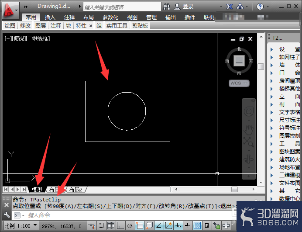302x232 pixels.
Task: Open the 实用工具 ribbon panel
Action: (x=117, y=26)
